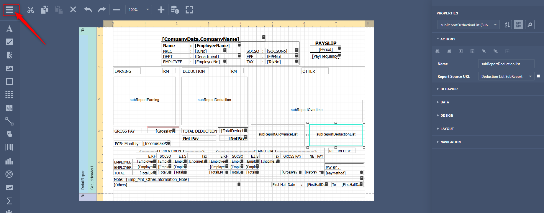Click Send To Back action icon
544x213 pixels.
(x=496, y=51)
